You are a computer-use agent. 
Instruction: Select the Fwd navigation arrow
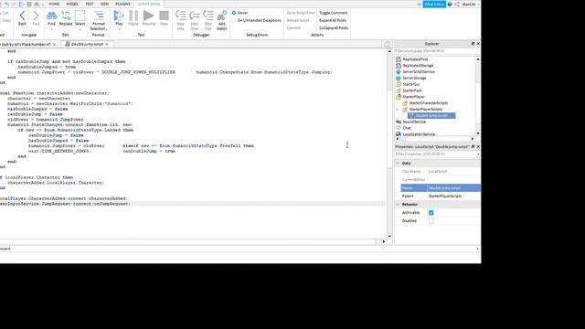(36, 18)
